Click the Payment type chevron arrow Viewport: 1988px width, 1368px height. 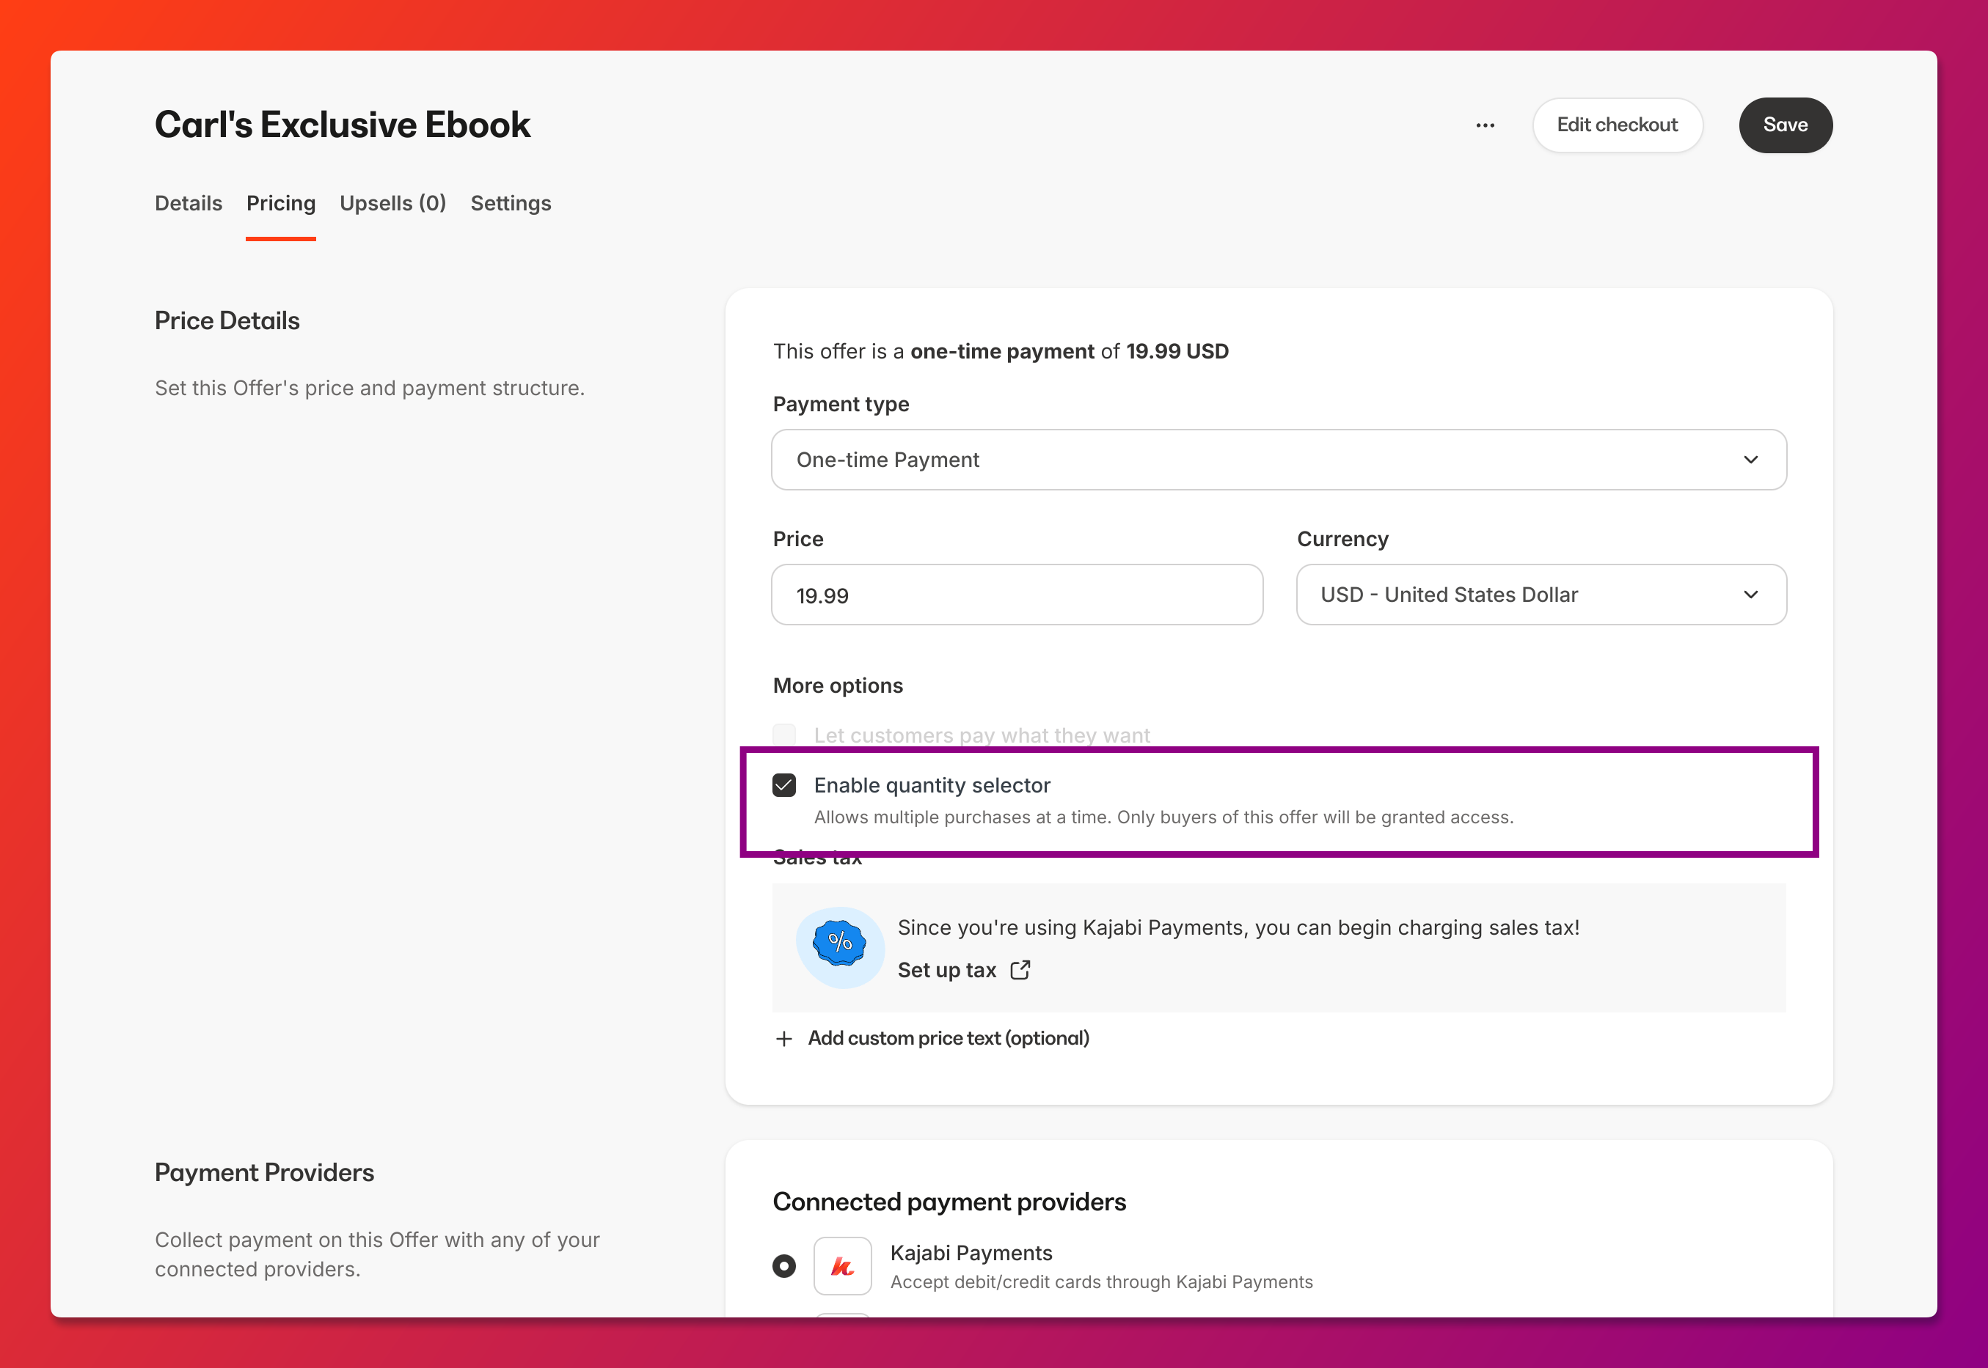pyautogui.click(x=1750, y=460)
